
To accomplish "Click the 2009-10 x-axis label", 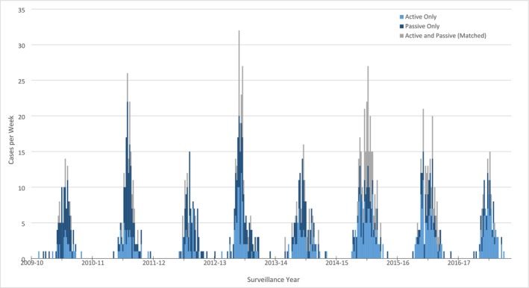I will click(x=32, y=263).
